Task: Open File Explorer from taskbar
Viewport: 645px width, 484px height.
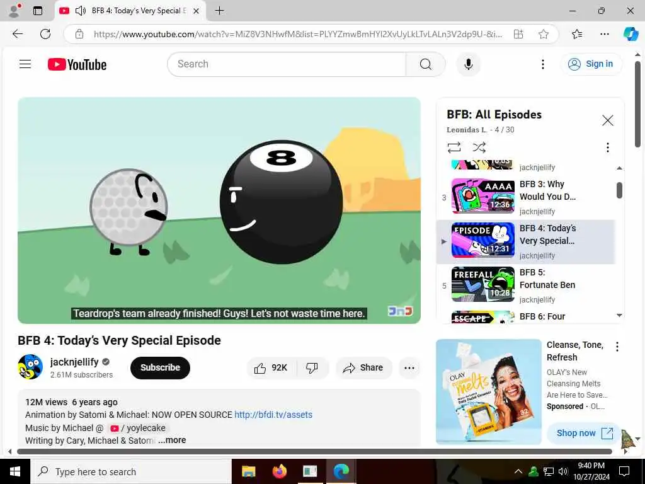Action: tap(248, 471)
